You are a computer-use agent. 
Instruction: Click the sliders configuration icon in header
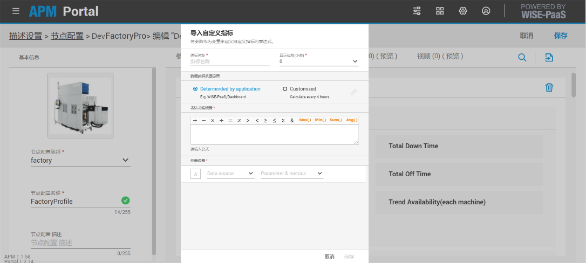[x=417, y=11]
